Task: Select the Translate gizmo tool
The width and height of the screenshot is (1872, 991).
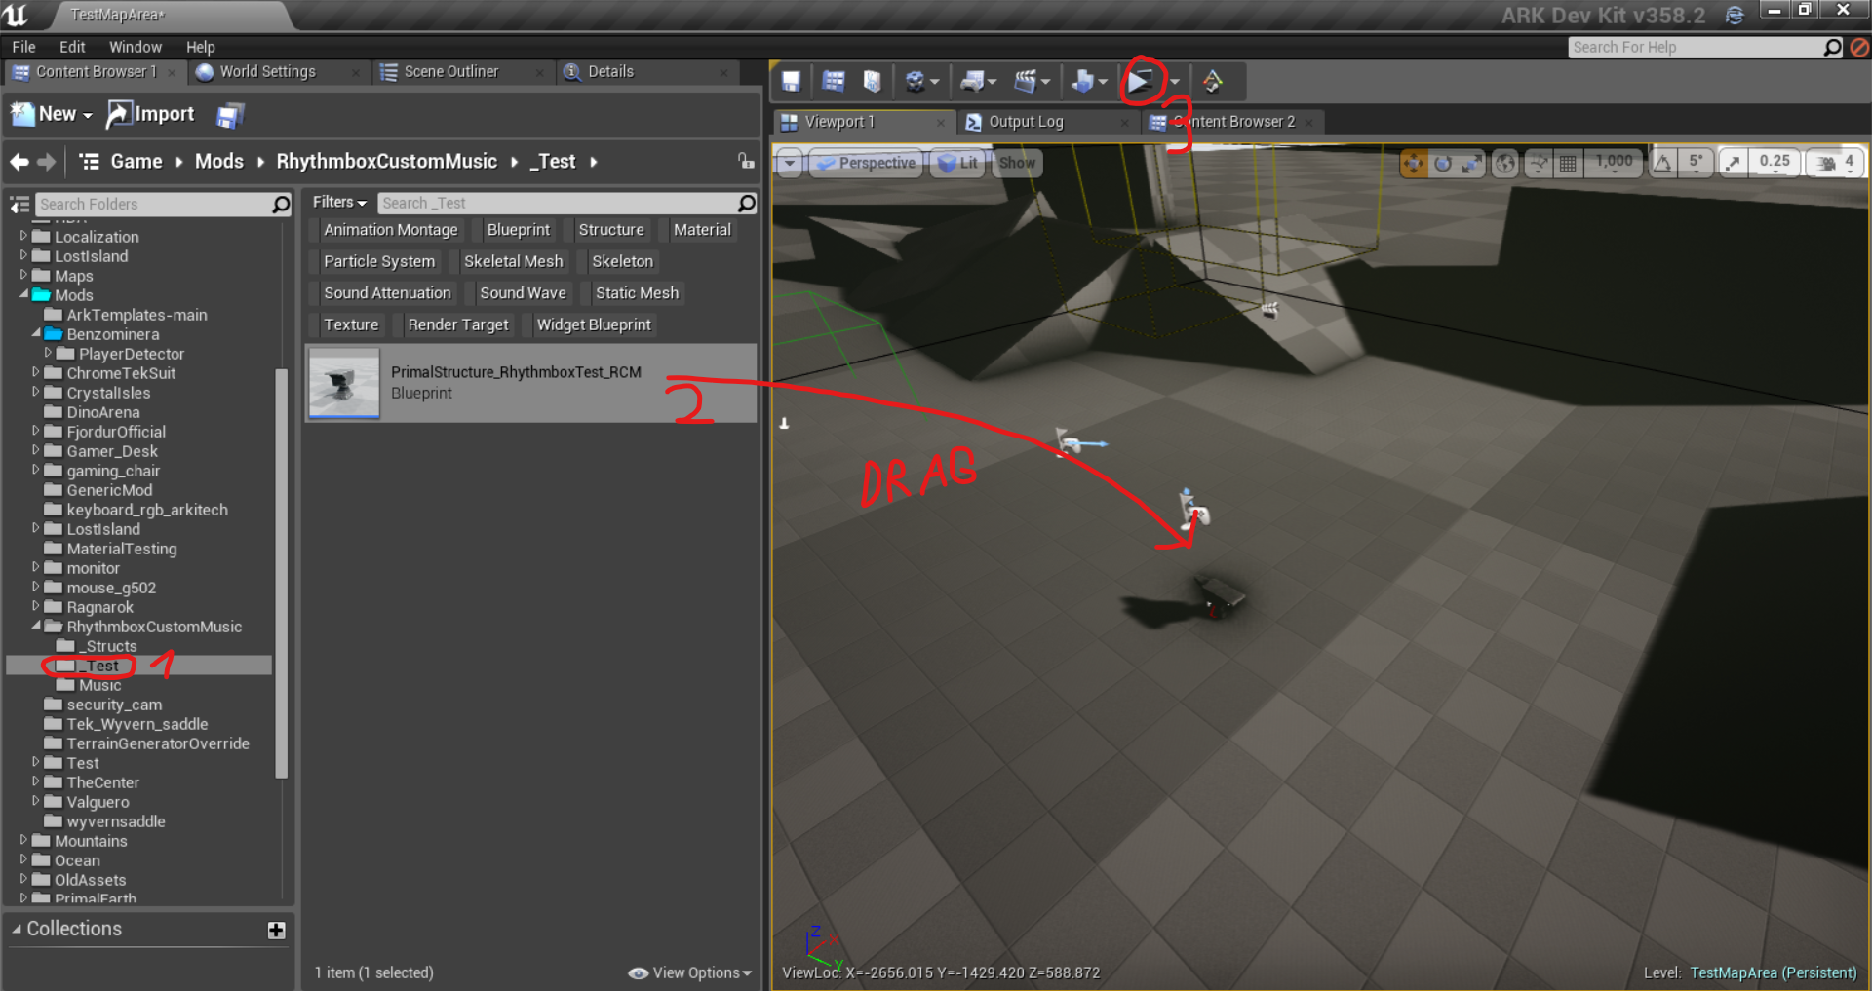Action: [x=1413, y=163]
